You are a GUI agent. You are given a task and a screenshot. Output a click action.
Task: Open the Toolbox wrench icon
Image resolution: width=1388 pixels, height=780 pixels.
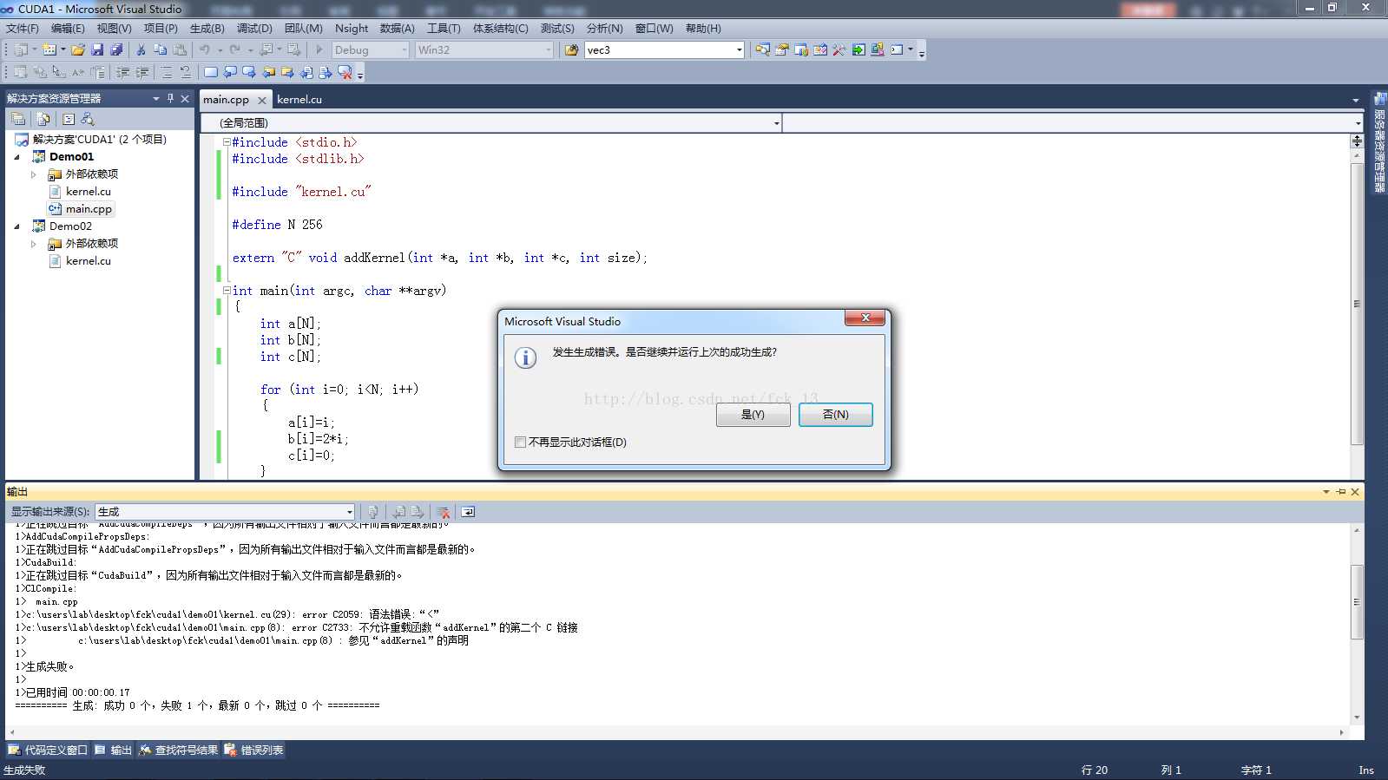point(839,50)
